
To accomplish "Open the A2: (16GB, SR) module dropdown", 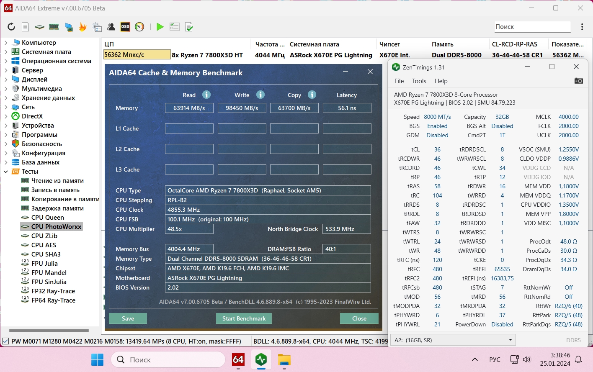I will [x=453, y=340].
